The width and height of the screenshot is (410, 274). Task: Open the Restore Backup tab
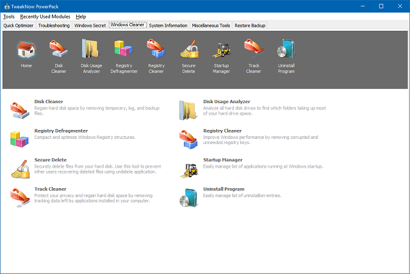[x=250, y=26]
